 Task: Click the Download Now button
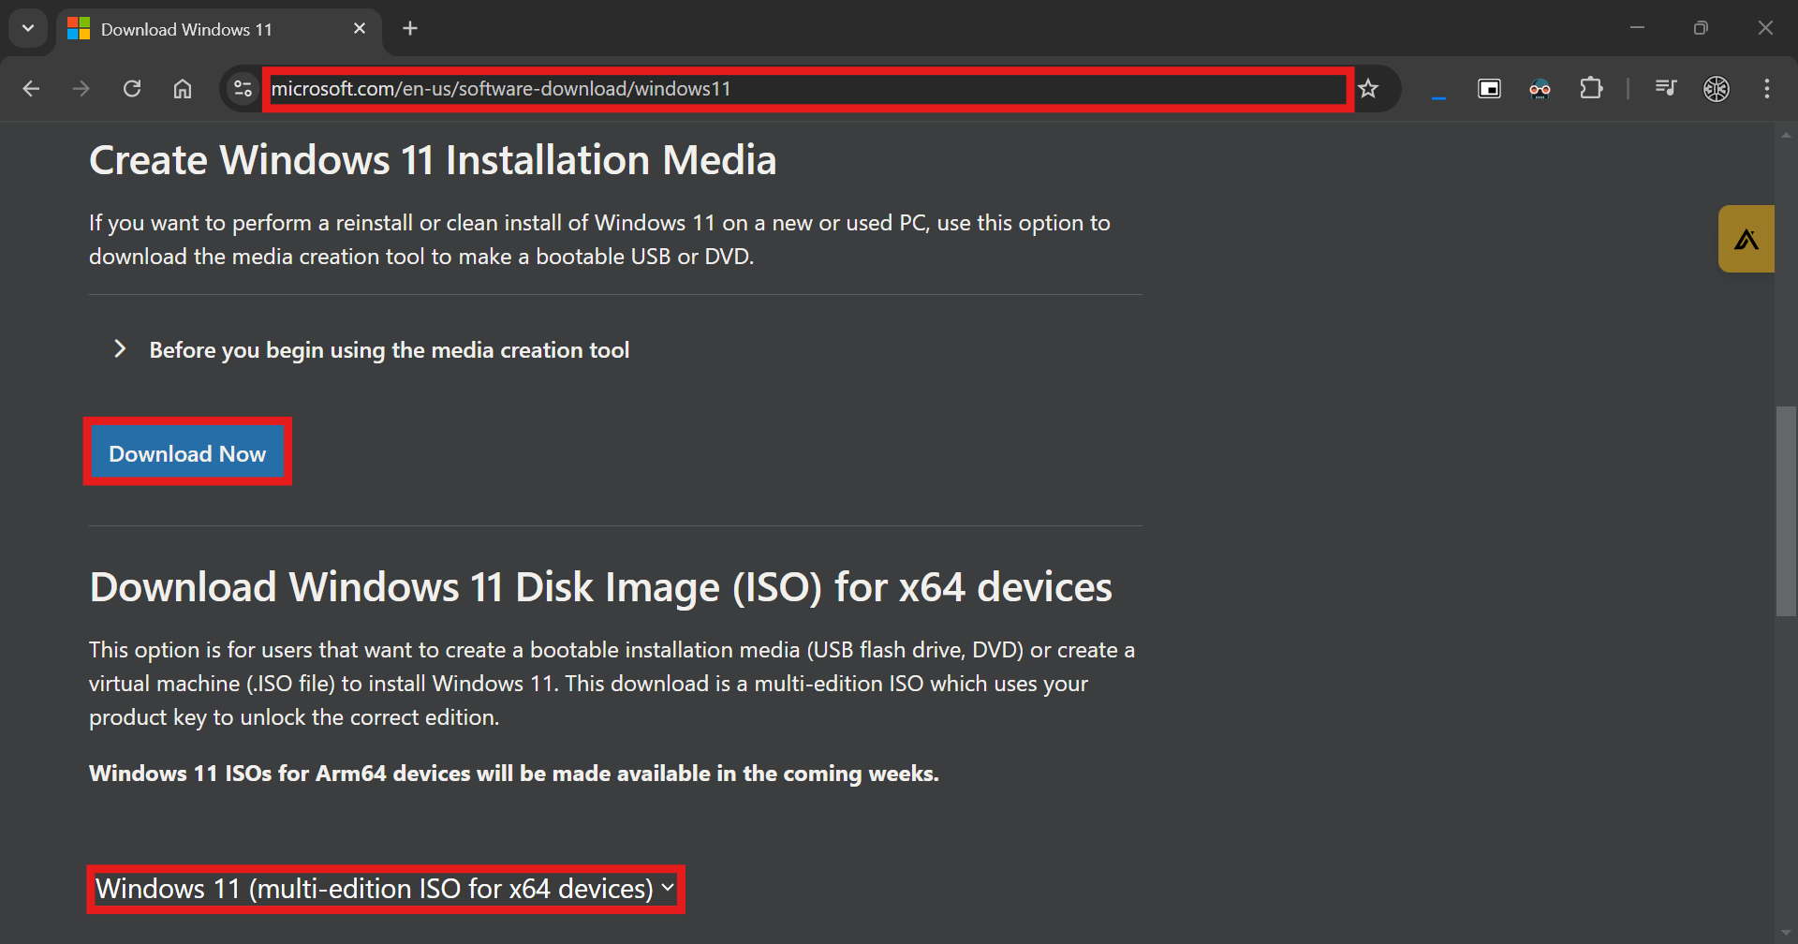pos(187,453)
